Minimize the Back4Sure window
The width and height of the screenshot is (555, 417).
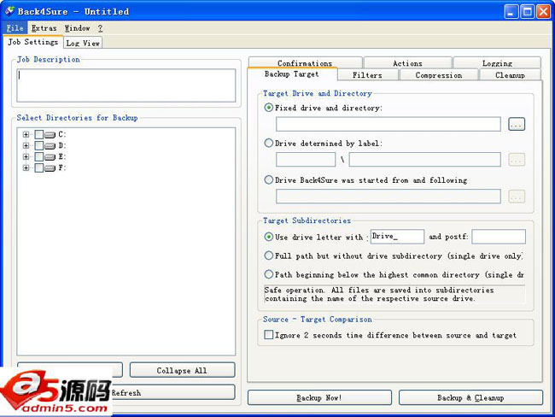511,12
